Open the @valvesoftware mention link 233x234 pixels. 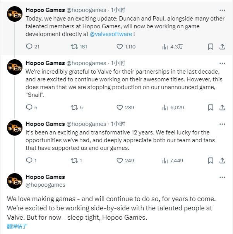click(x=111, y=34)
